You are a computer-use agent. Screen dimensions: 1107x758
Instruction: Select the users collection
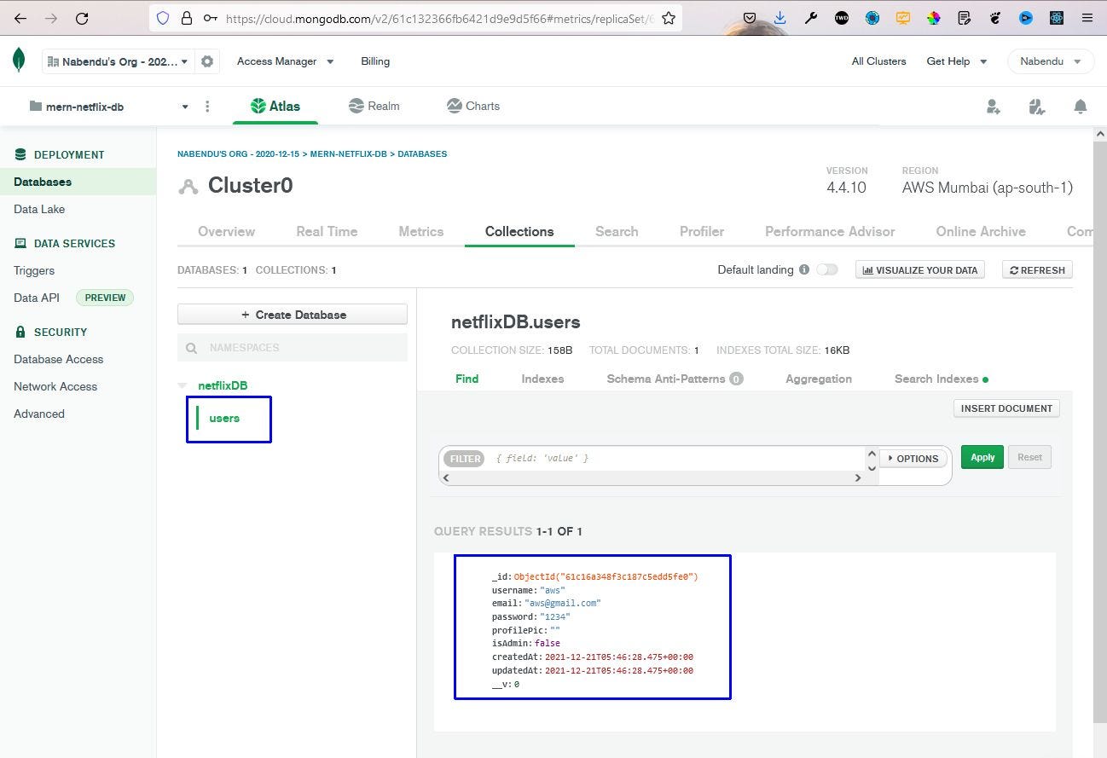point(224,418)
